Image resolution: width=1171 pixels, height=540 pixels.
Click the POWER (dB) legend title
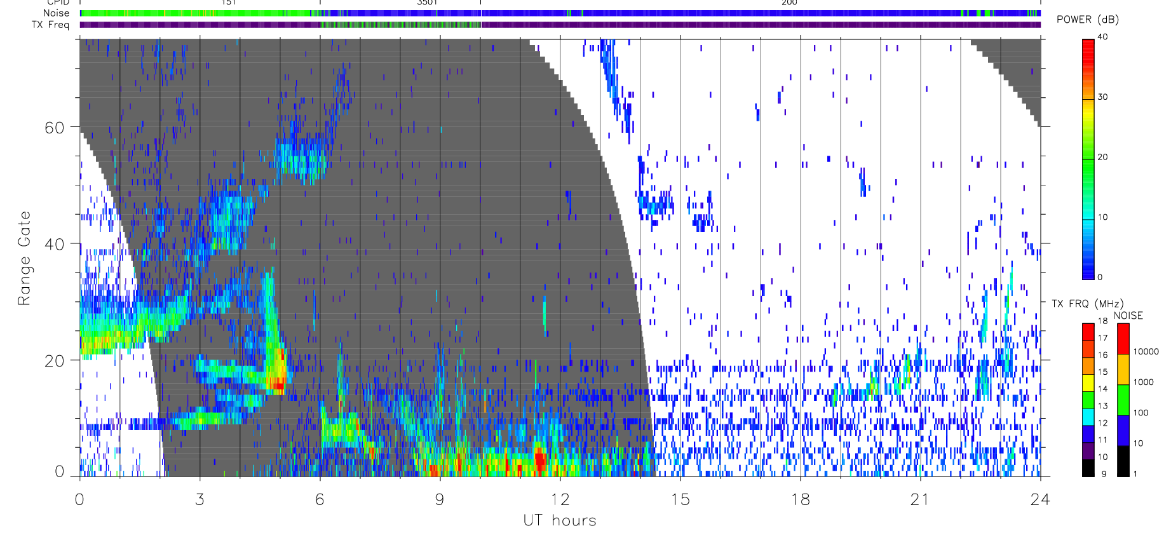[1088, 20]
